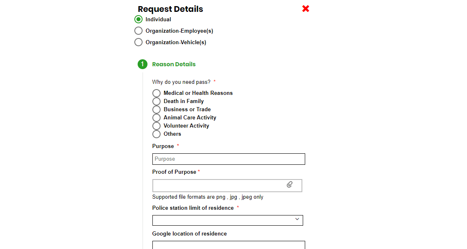Click the step 1 green circle badge
The height and width of the screenshot is (249, 467).
[x=142, y=64]
